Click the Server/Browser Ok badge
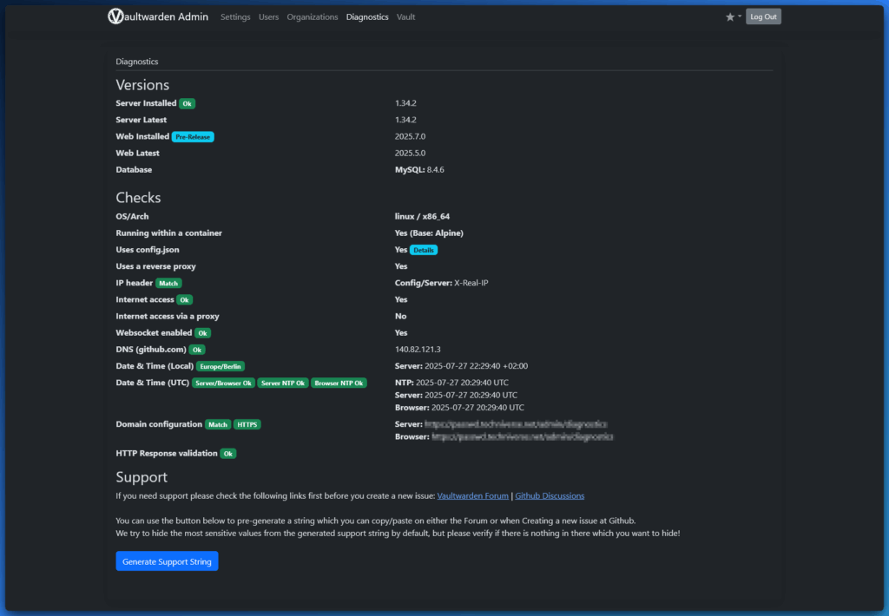The width and height of the screenshot is (889, 616). pyautogui.click(x=223, y=383)
